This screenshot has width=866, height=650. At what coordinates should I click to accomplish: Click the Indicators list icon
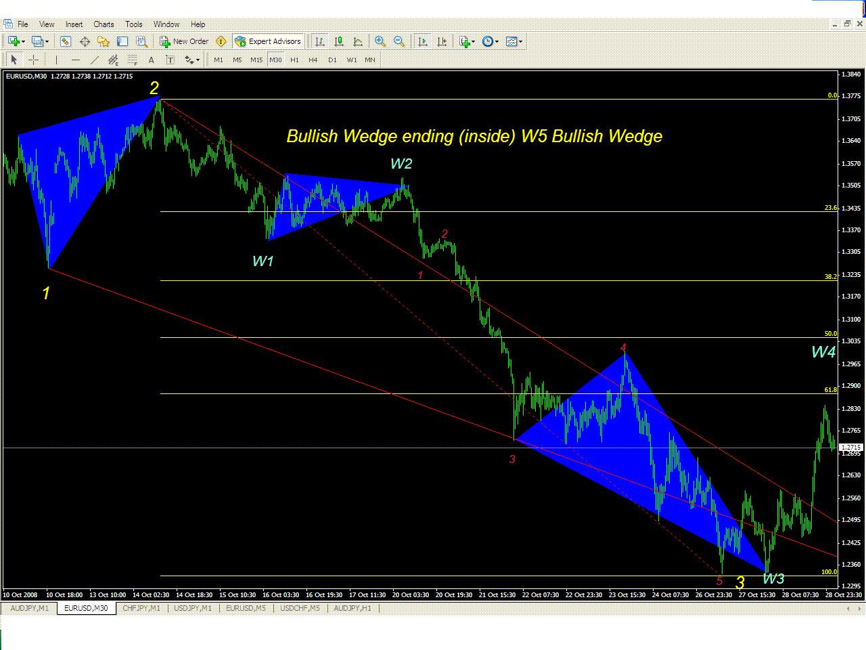[x=464, y=41]
